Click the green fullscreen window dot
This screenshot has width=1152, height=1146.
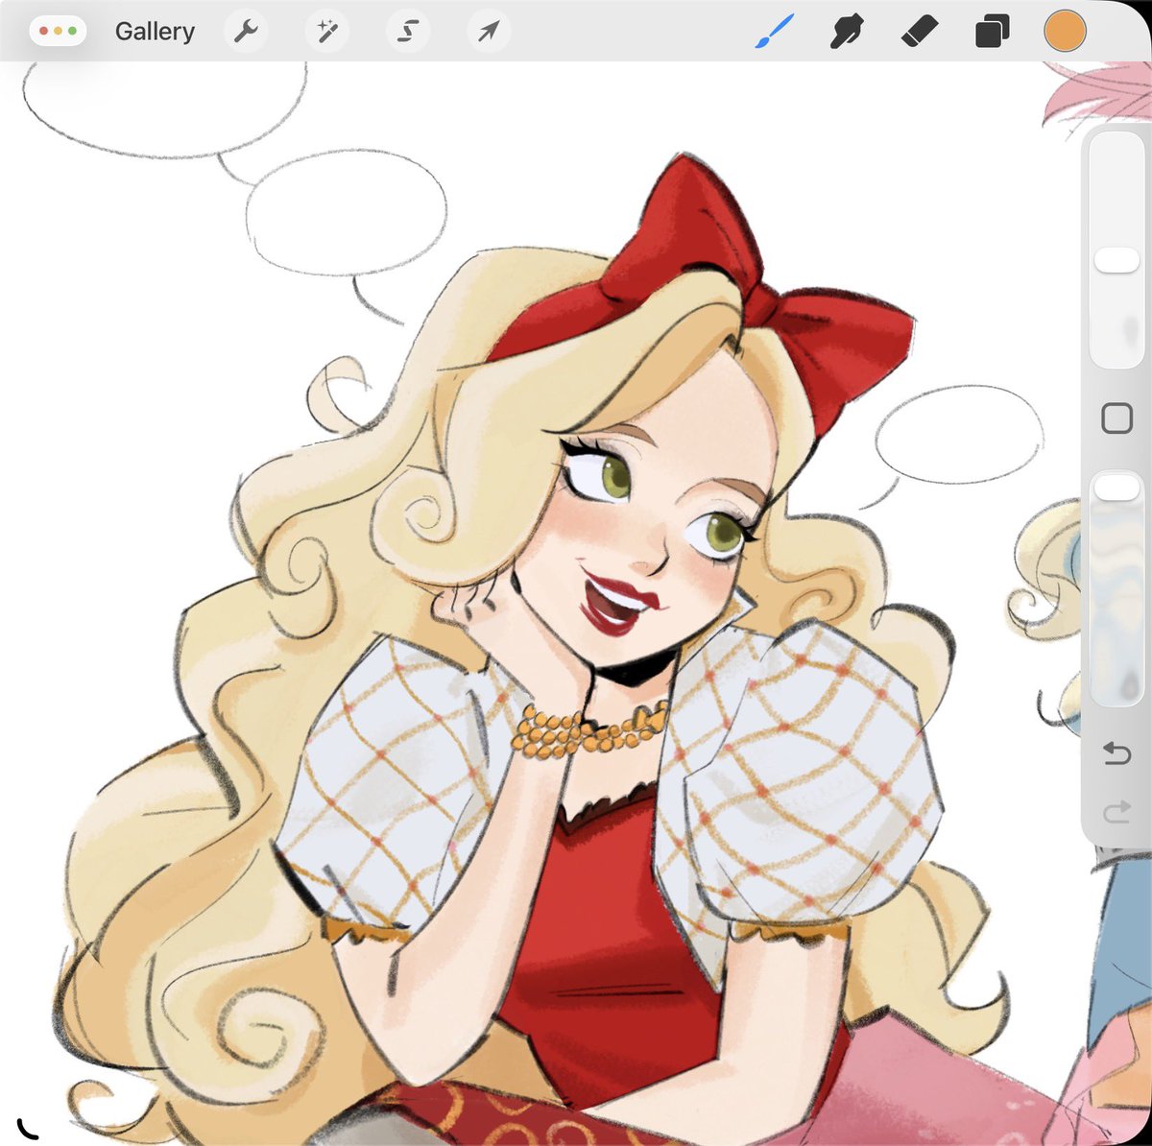72,32
